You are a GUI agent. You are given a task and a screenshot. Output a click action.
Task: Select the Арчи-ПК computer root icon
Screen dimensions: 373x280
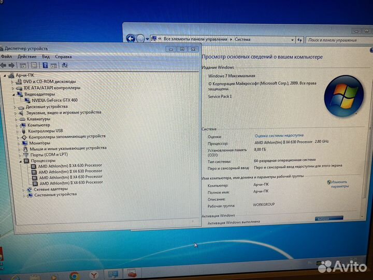(11, 76)
